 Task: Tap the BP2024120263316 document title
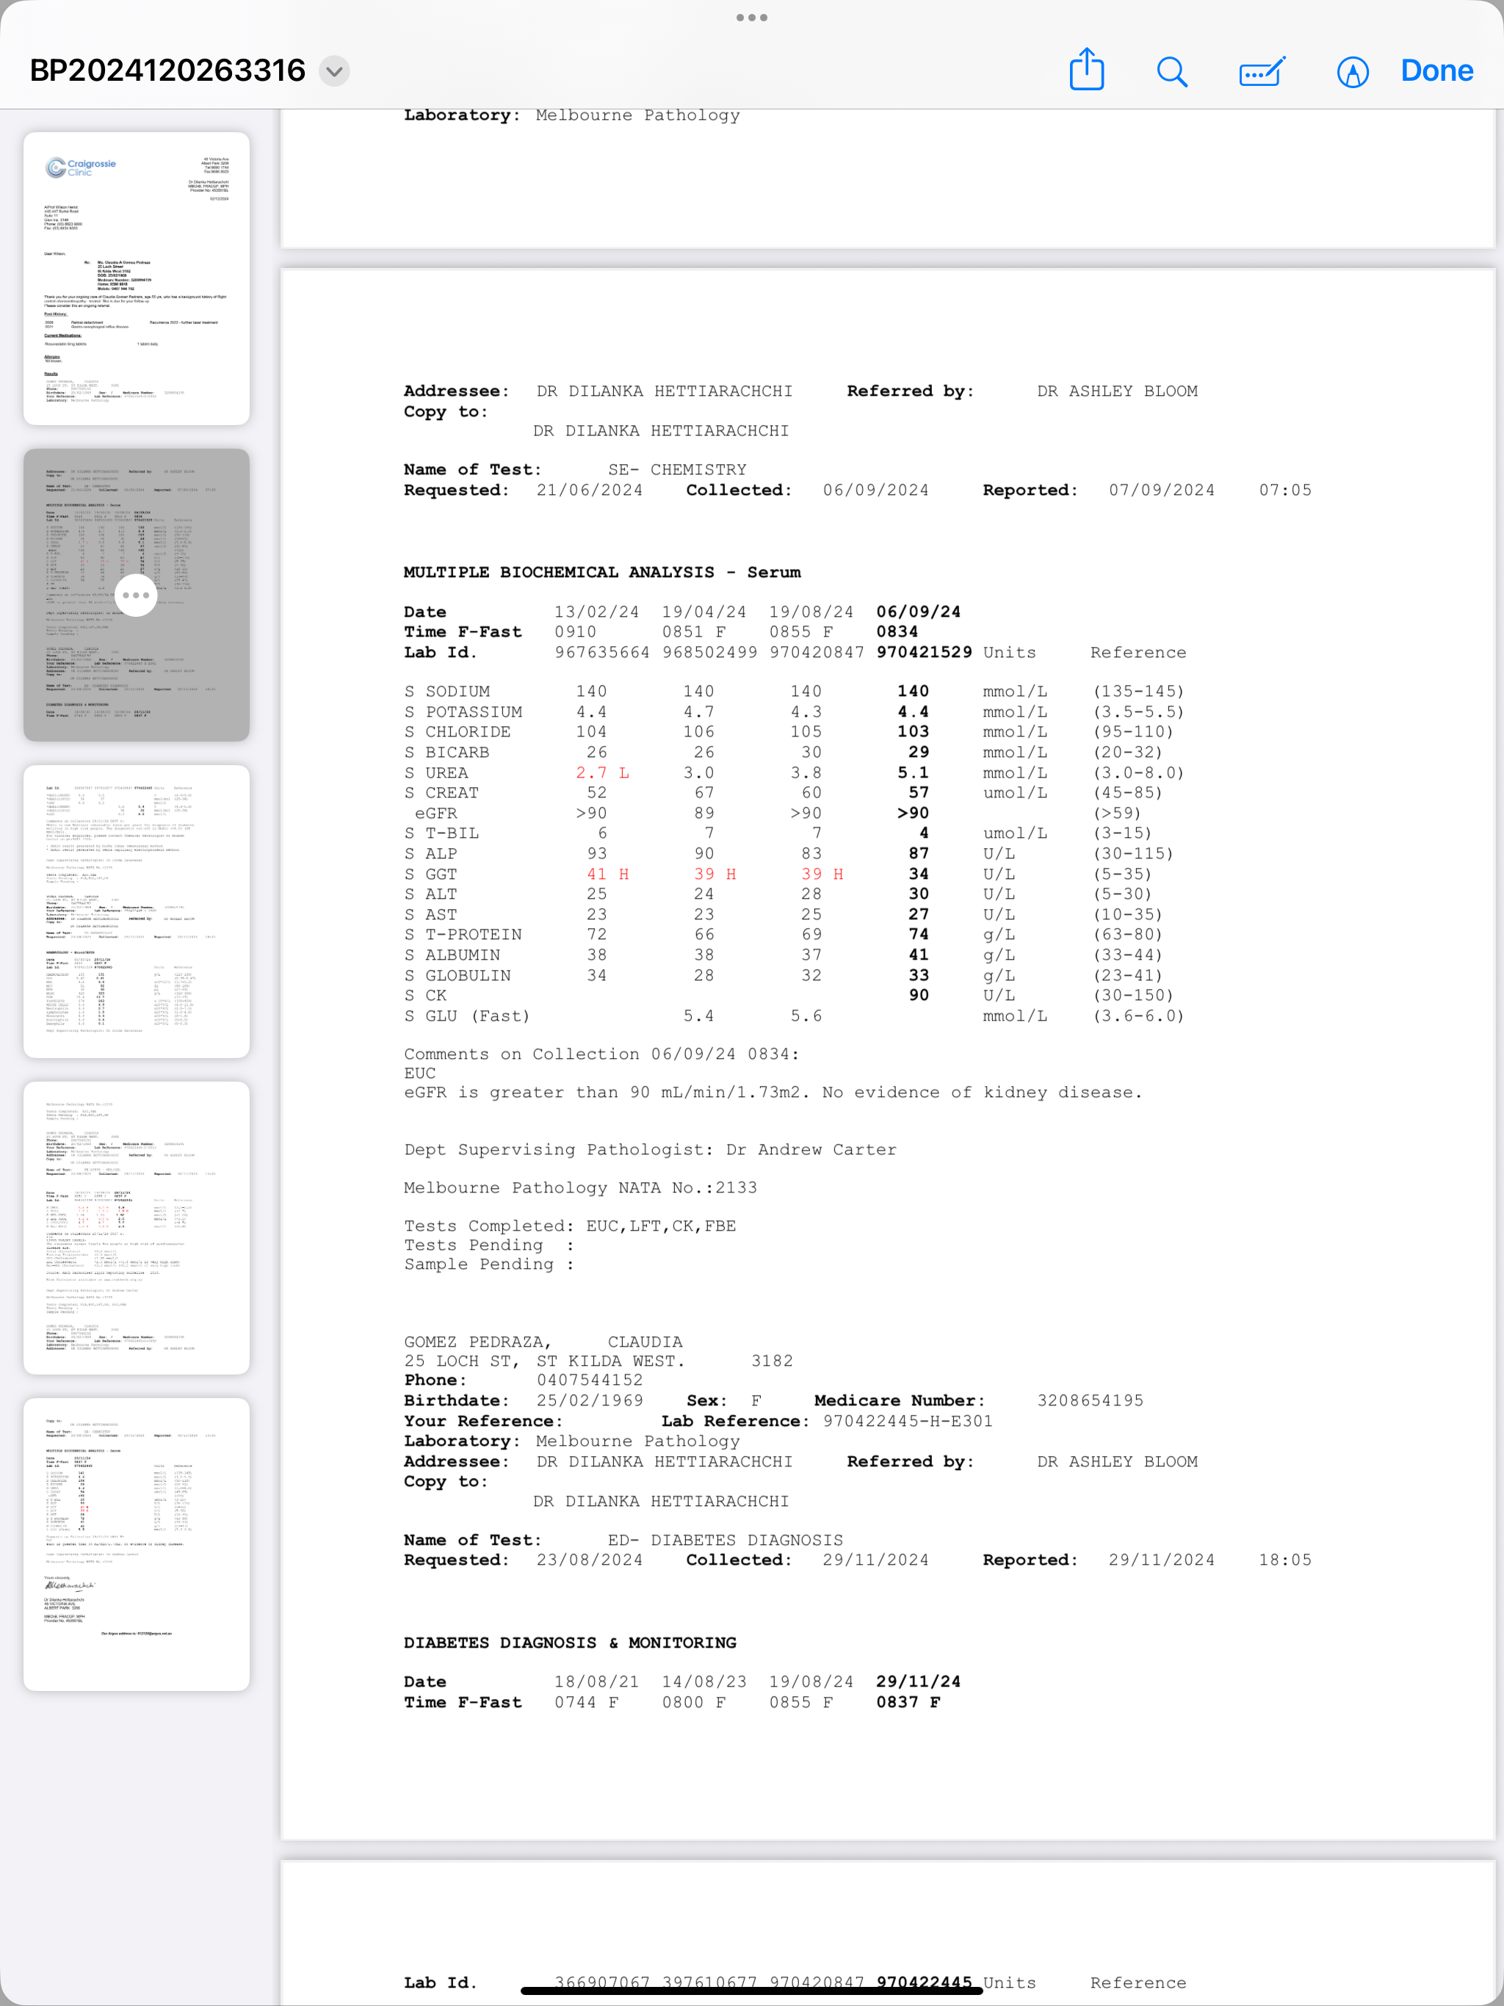tap(168, 70)
